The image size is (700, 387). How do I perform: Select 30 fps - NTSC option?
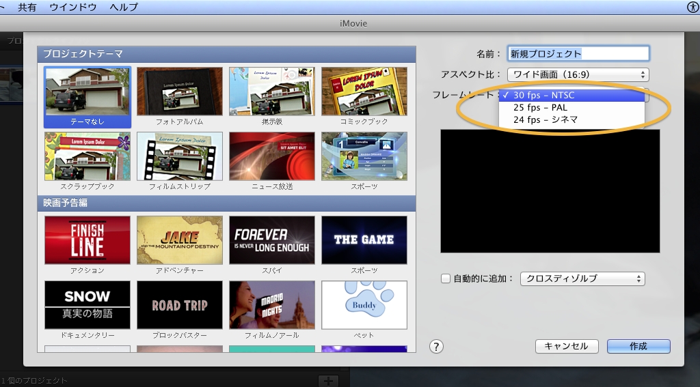pos(543,96)
